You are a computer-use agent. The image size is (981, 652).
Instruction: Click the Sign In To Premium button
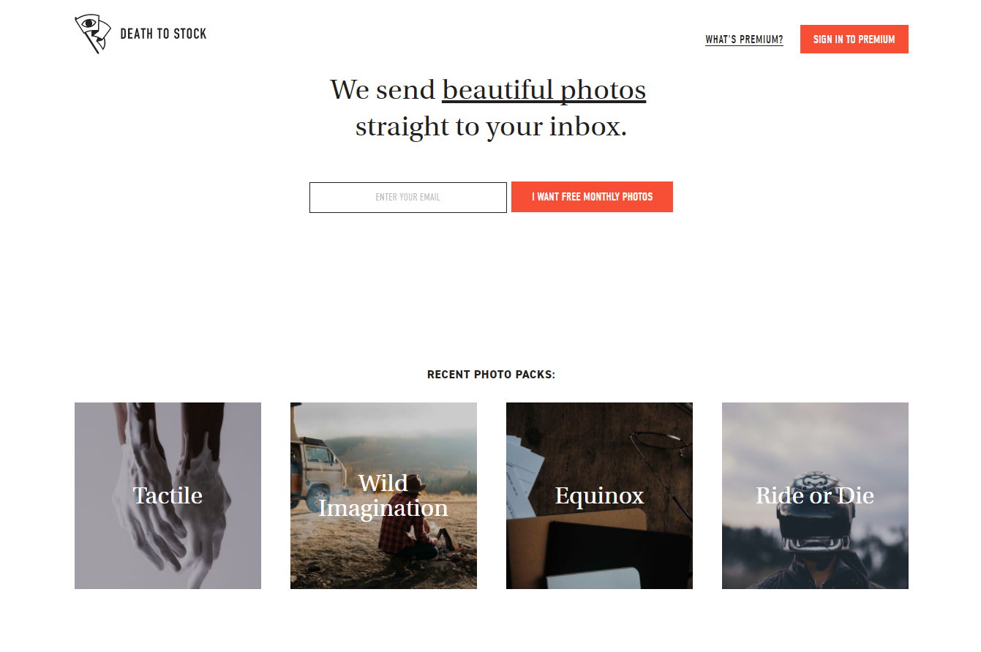click(x=854, y=40)
